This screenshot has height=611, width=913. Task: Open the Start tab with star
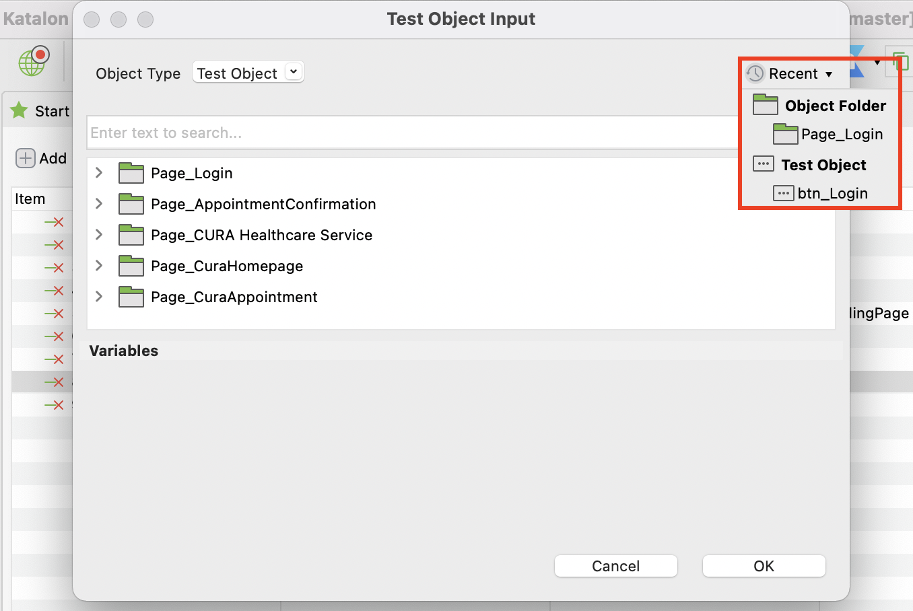point(40,111)
